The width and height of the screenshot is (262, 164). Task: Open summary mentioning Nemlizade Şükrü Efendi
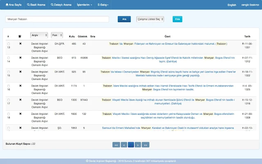(x=168, y=102)
